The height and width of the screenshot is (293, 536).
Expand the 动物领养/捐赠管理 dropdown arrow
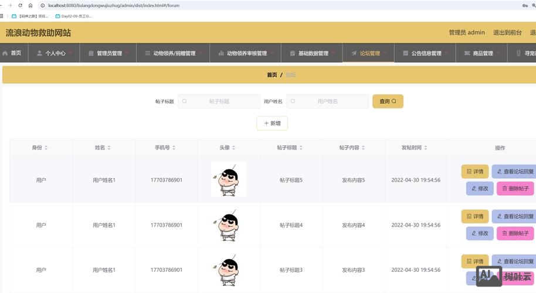coord(201,53)
